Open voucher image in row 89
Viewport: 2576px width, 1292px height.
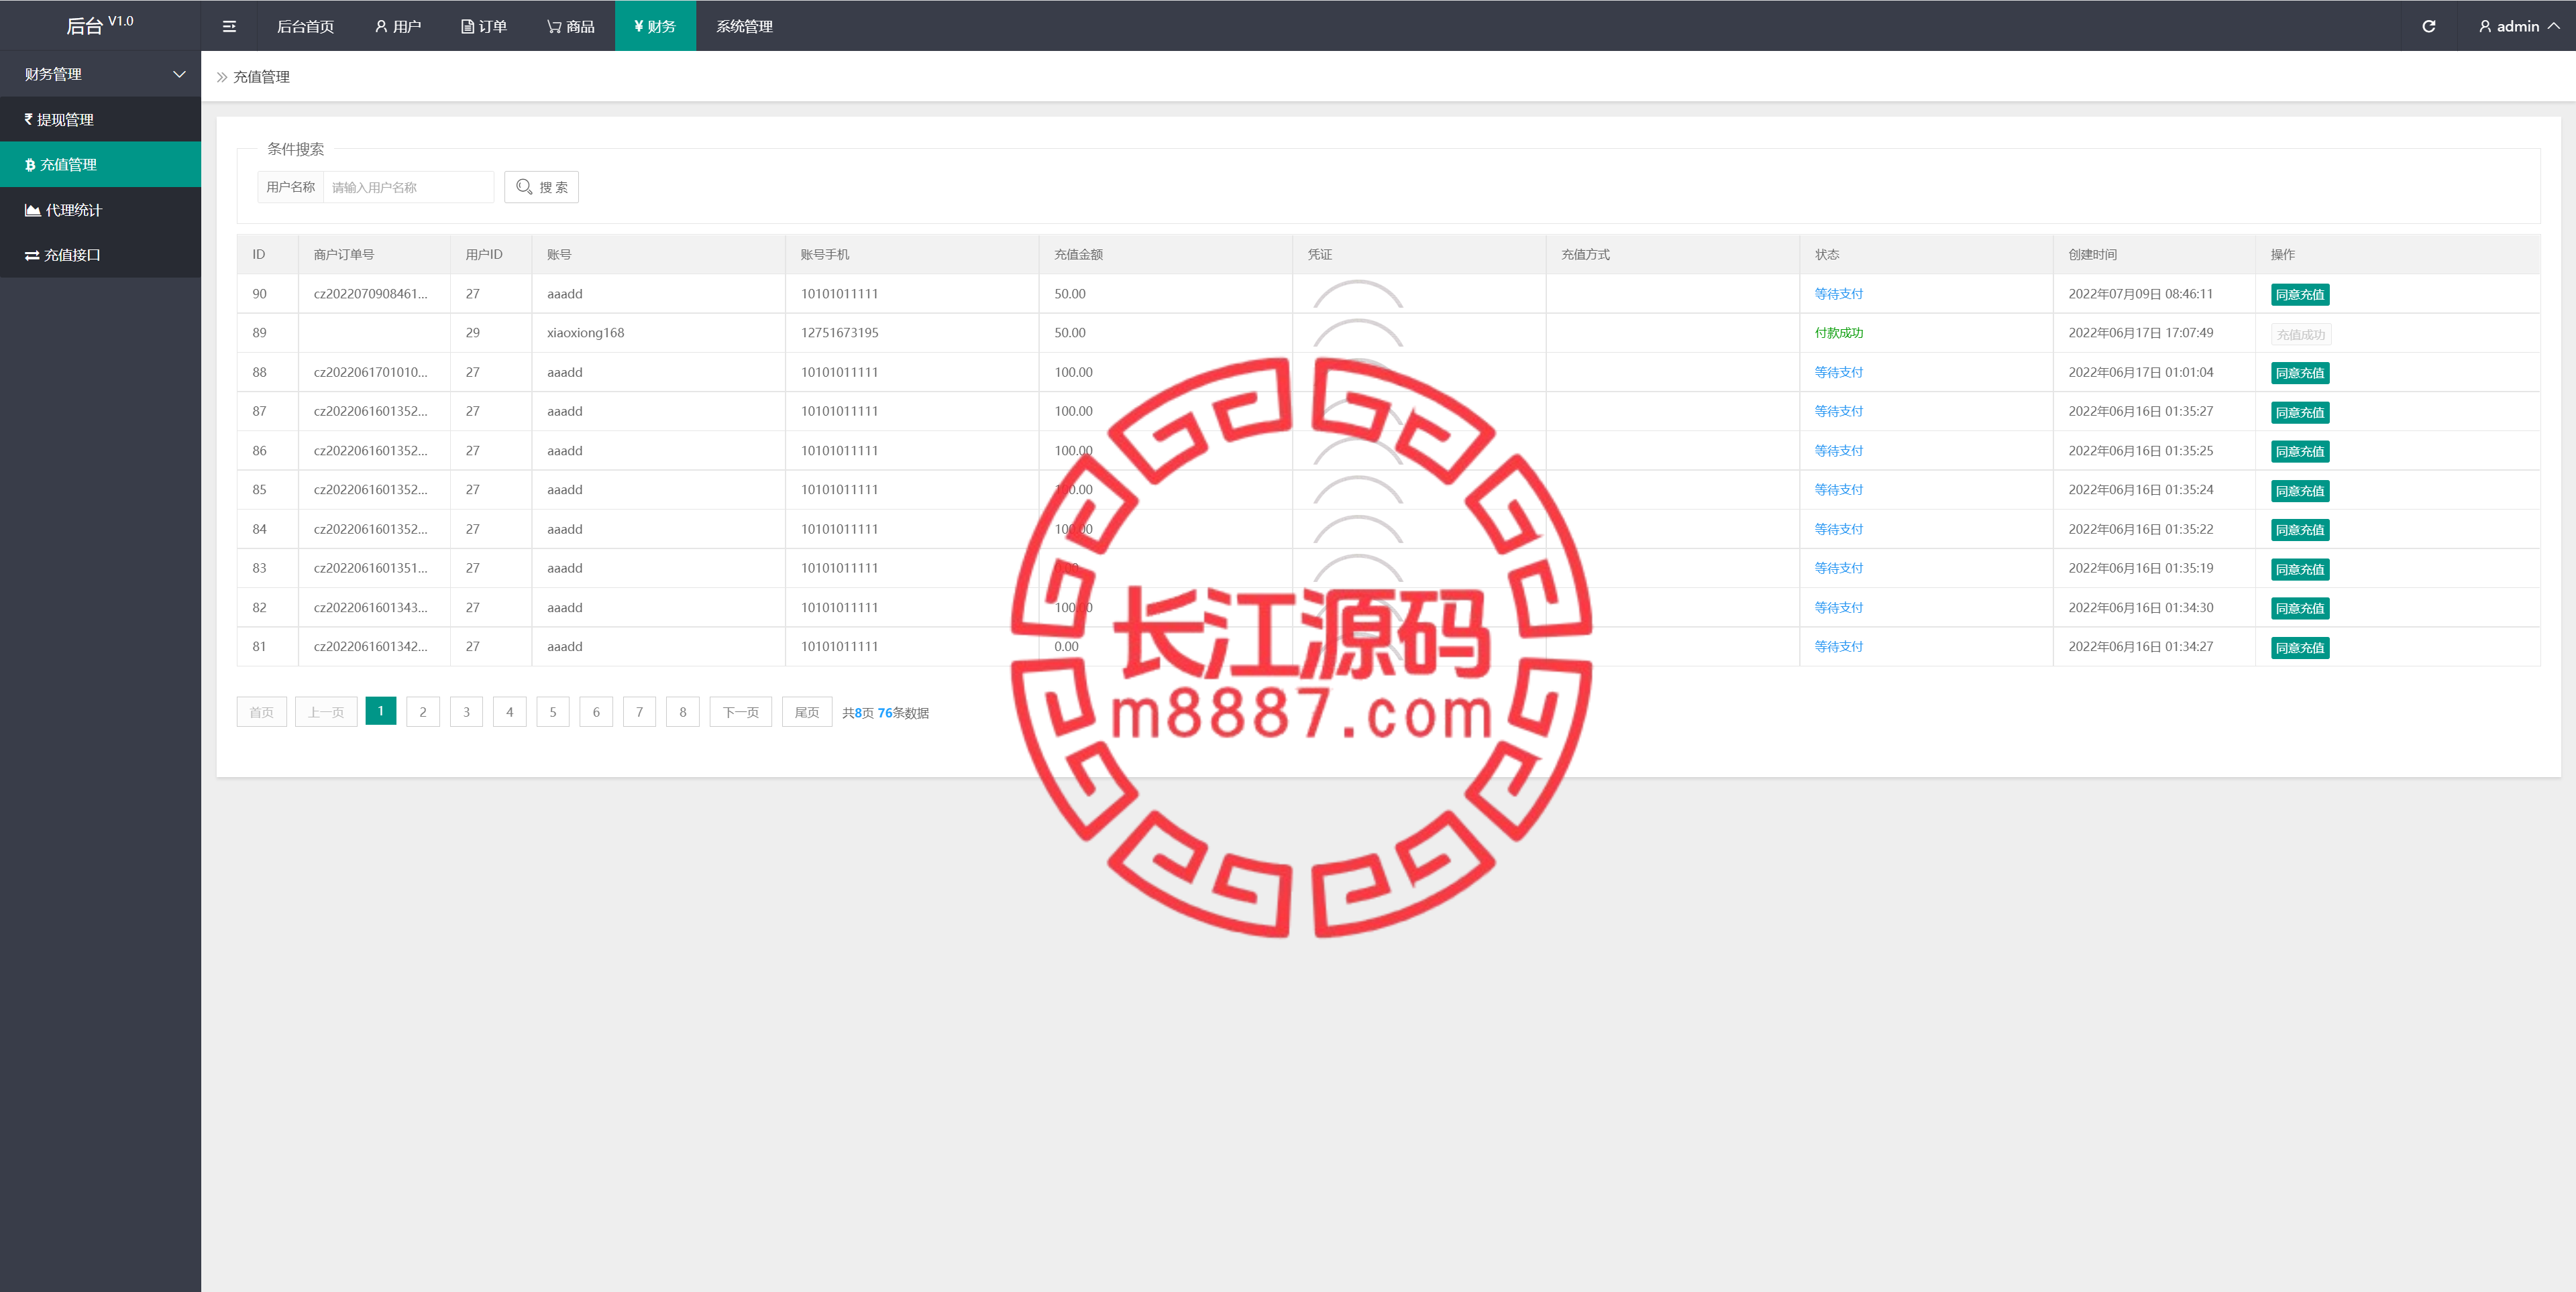[1357, 333]
